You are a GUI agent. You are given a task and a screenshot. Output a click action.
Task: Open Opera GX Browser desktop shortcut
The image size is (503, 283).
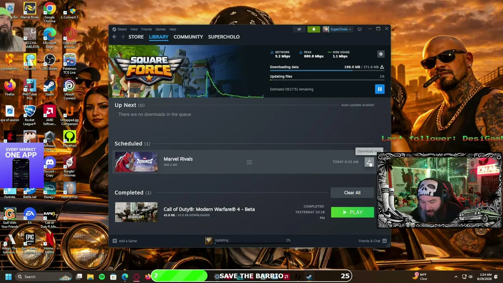pos(70,39)
